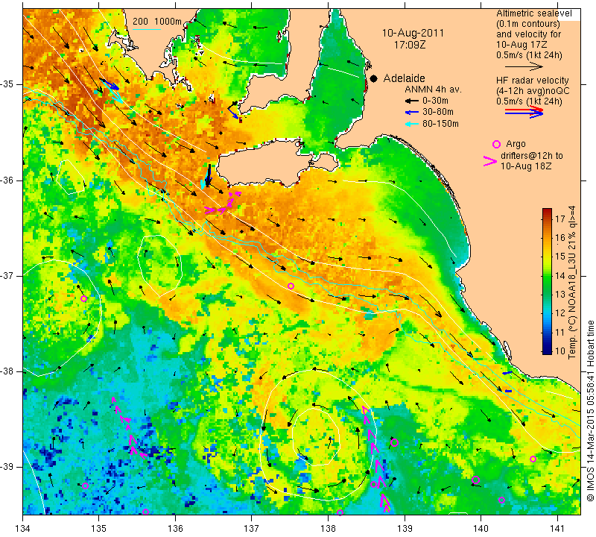This screenshot has width=596, height=537.
Task: Click the 14 degree green colorbar section
Action: [547, 275]
